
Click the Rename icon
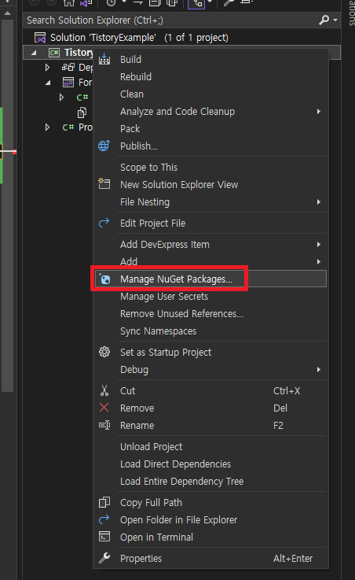[104, 425]
